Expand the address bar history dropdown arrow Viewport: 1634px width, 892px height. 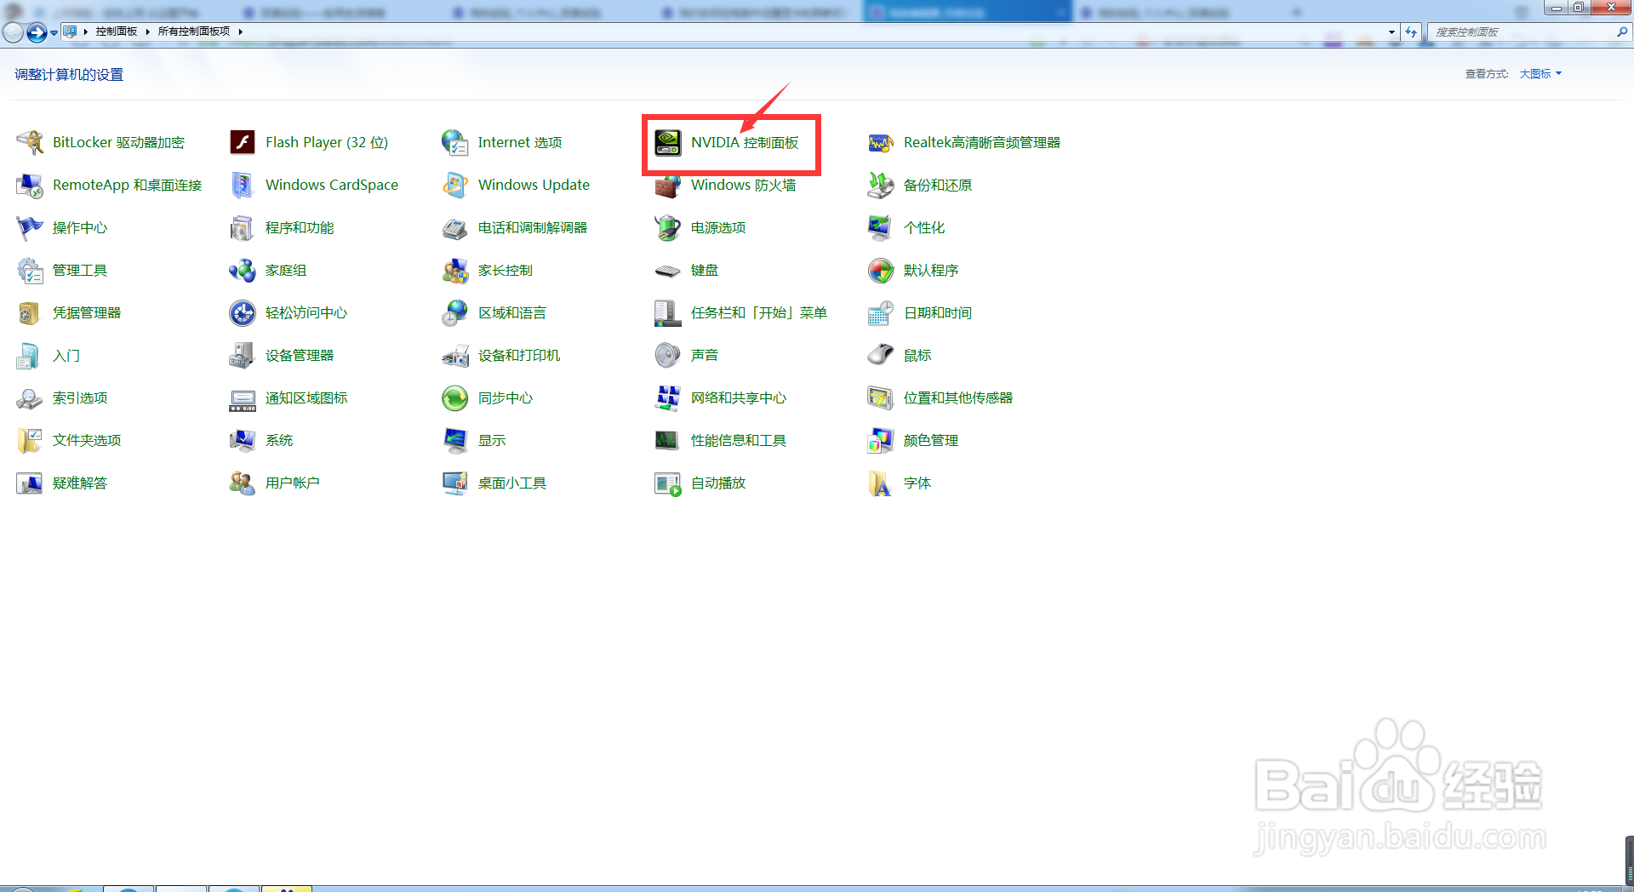[1391, 31]
